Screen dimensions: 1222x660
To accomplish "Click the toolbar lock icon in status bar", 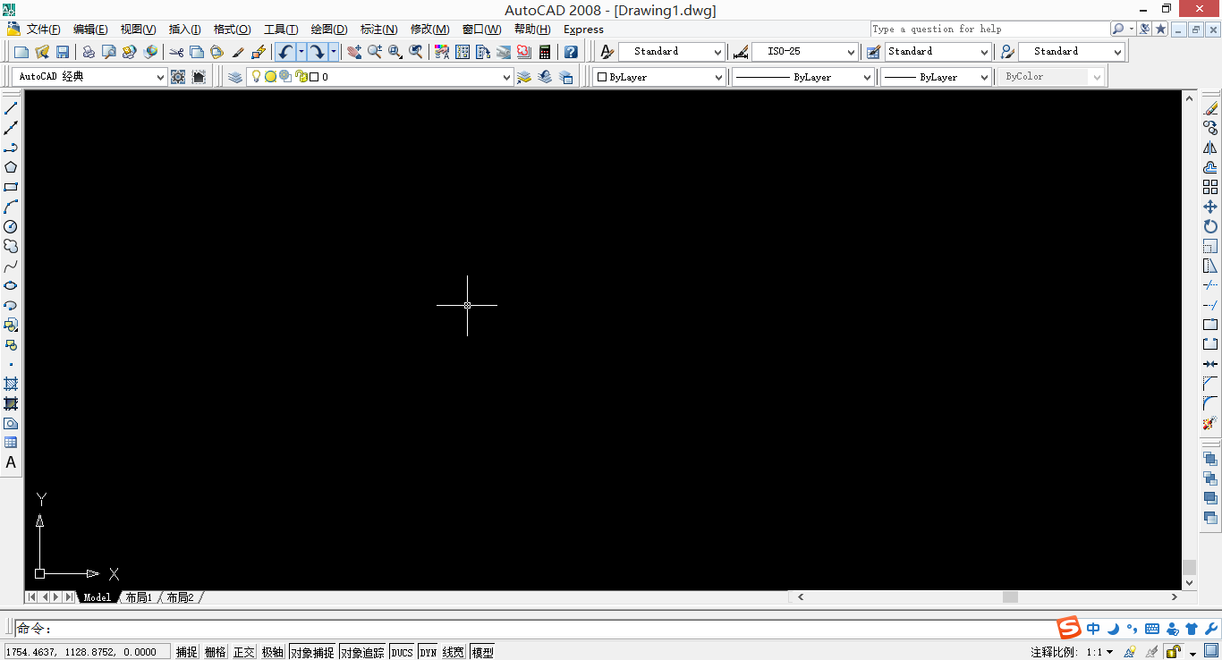I will tap(1174, 652).
